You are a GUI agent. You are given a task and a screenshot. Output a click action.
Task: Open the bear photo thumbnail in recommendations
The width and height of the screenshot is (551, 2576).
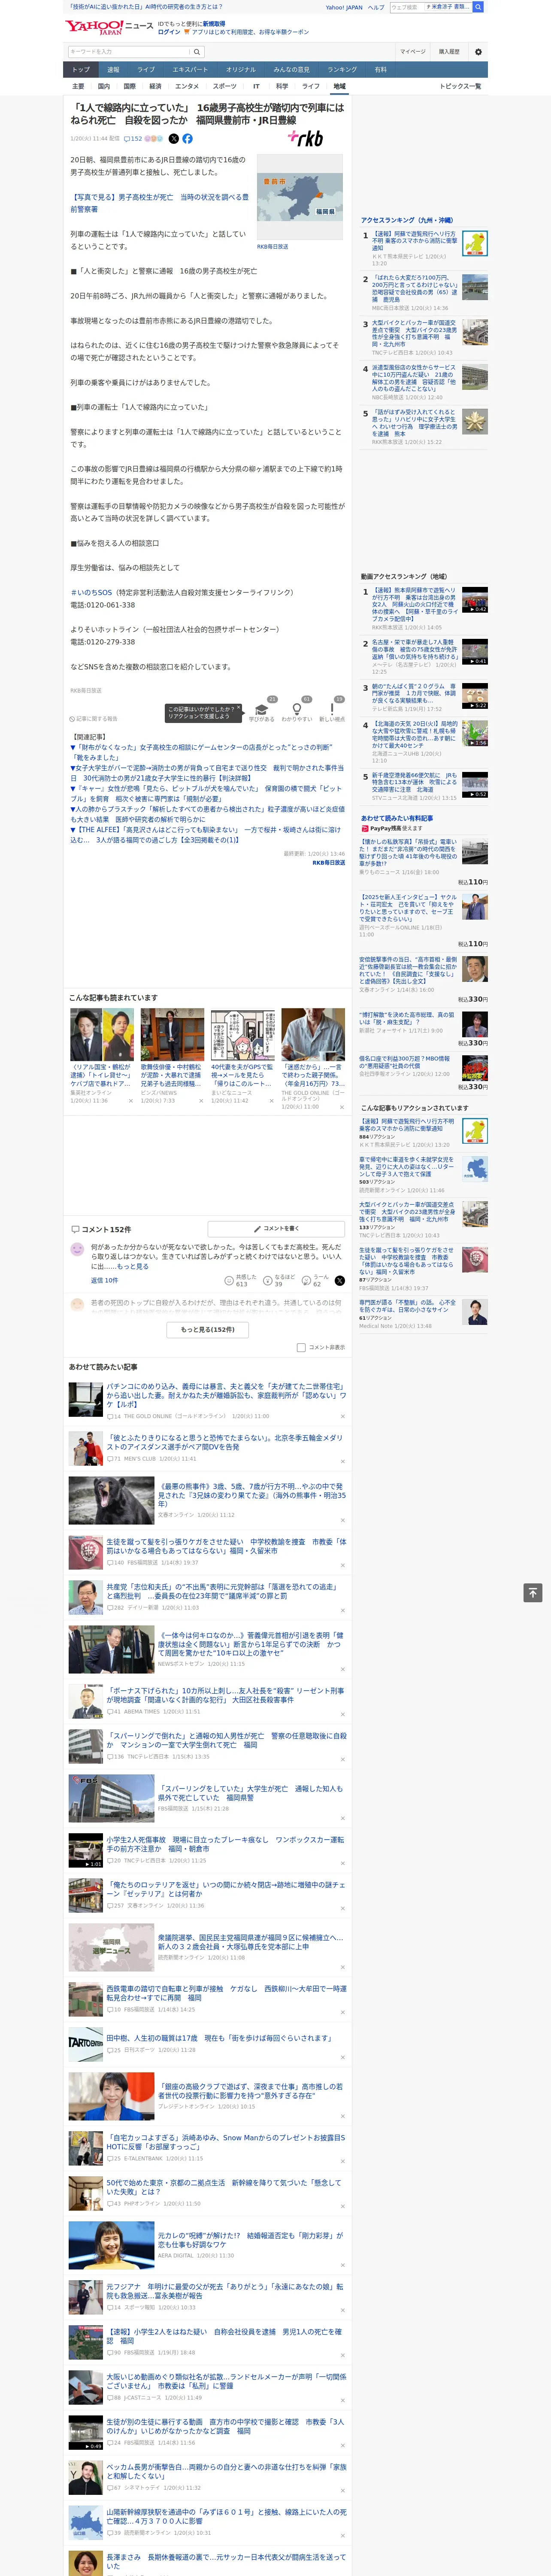(111, 1501)
